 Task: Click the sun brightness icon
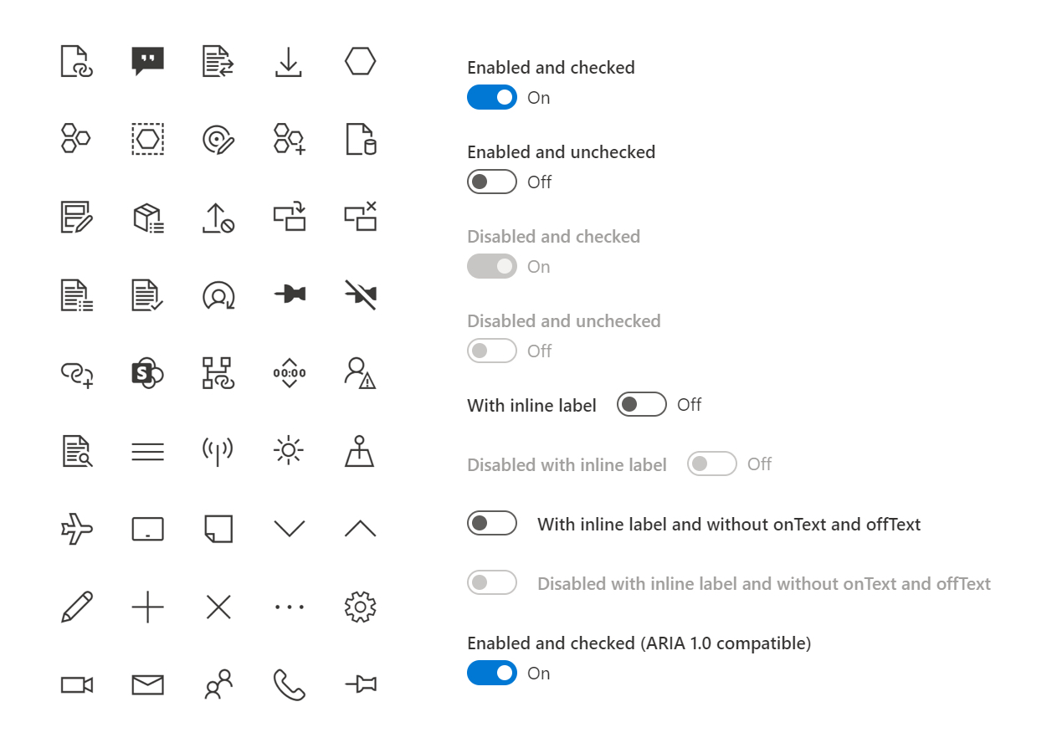click(289, 451)
